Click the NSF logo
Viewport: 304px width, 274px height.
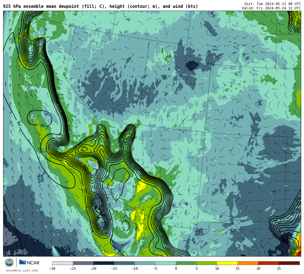[x=9, y=262]
